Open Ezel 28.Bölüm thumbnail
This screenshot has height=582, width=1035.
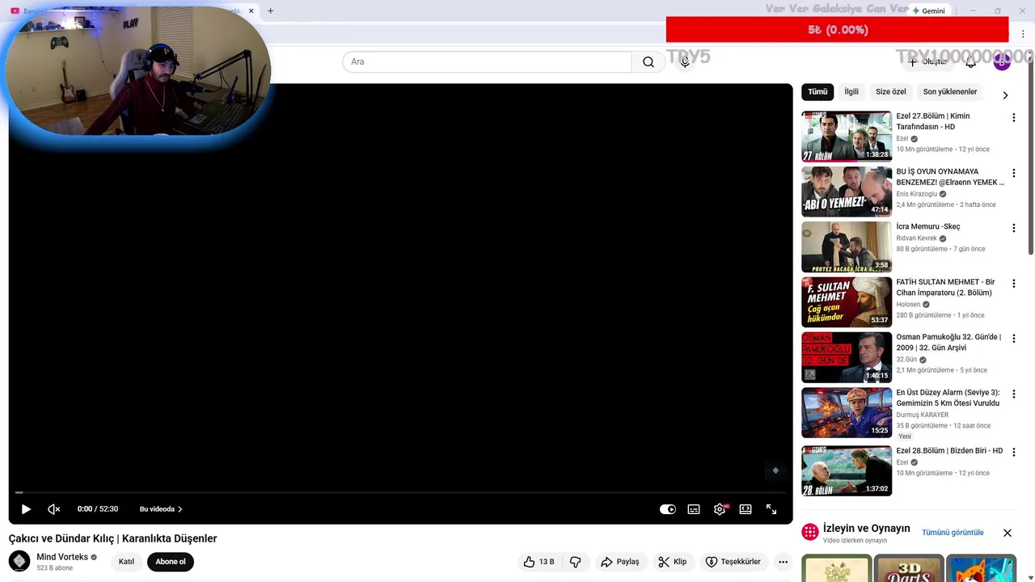[x=847, y=470]
